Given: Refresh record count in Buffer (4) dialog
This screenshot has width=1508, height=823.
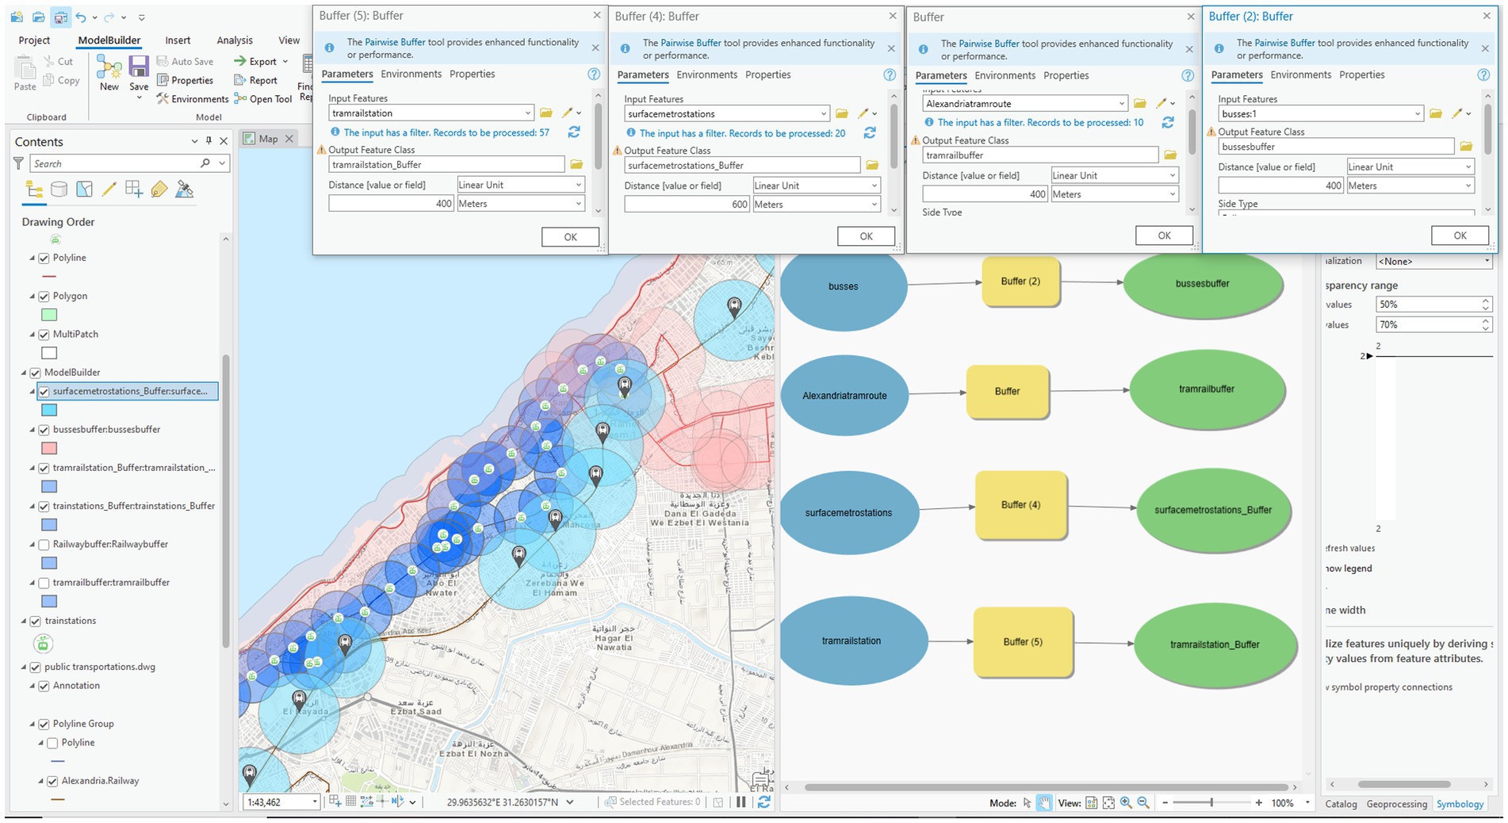Looking at the screenshot, I should click(870, 133).
